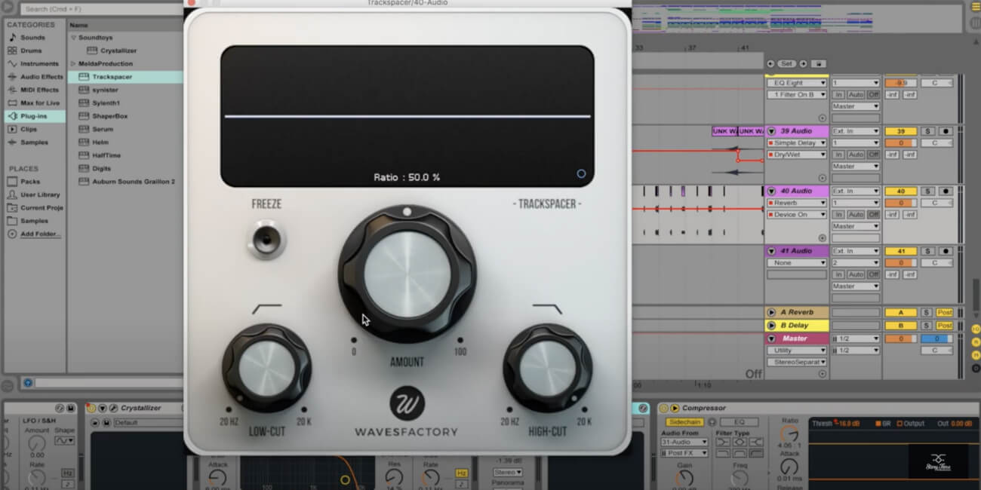The height and width of the screenshot is (490, 981).
Task: Flip the Freeze toggle switch in Trackspacer
Action: click(x=266, y=240)
